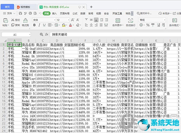Open the font size dropdown showing 12
Viewport: 181px width, 133px height.
[68, 20]
